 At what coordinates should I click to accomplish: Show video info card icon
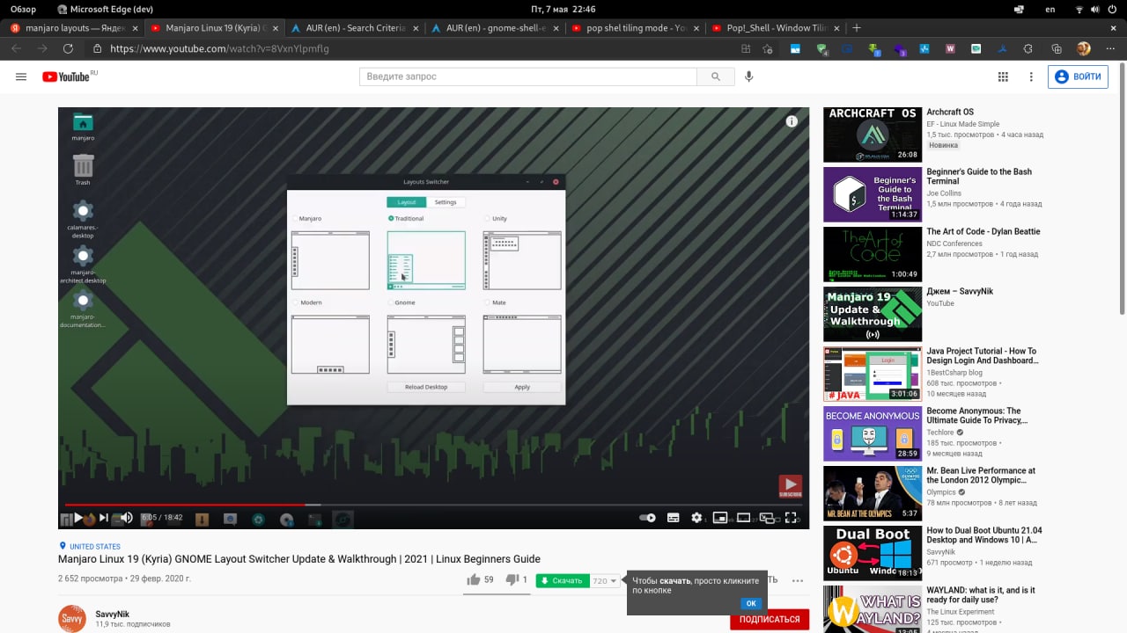[x=792, y=121]
